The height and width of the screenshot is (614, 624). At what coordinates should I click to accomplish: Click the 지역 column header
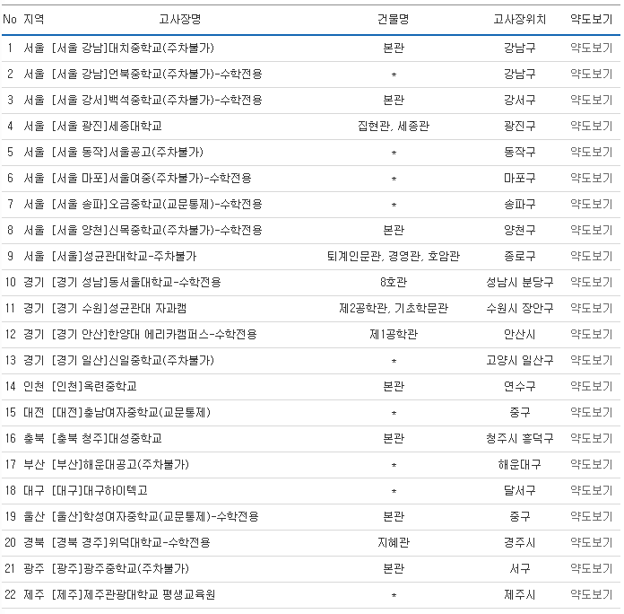tap(34, 19)
